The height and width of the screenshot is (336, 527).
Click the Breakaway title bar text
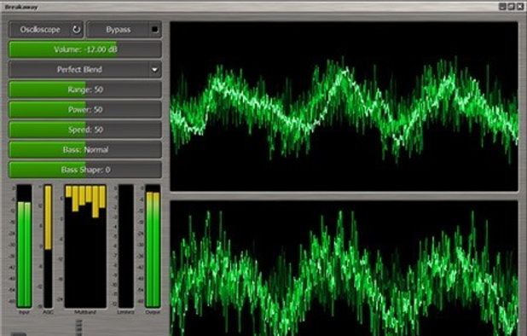pyautogui.click(x=21, y=7)
